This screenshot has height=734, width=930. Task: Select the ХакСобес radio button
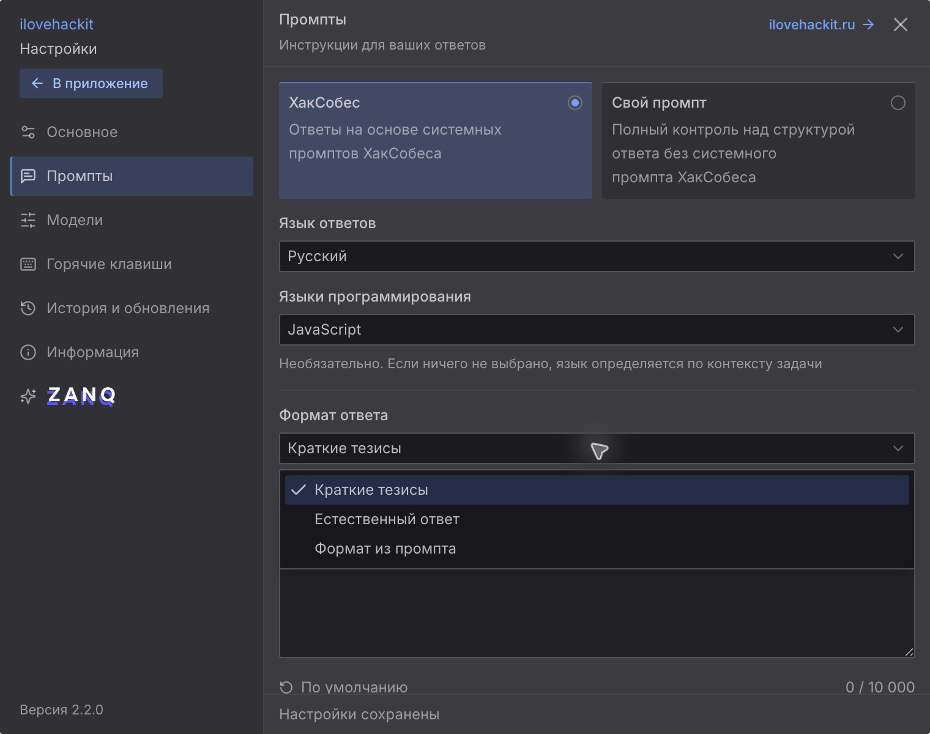[575, 103]
